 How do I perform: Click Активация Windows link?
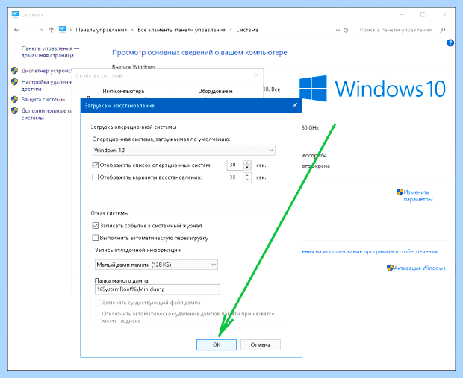point(420,268)
